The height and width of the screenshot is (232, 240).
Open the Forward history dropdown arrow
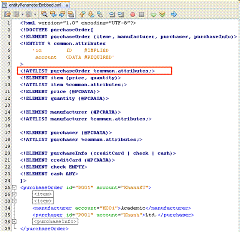[35, 15]
